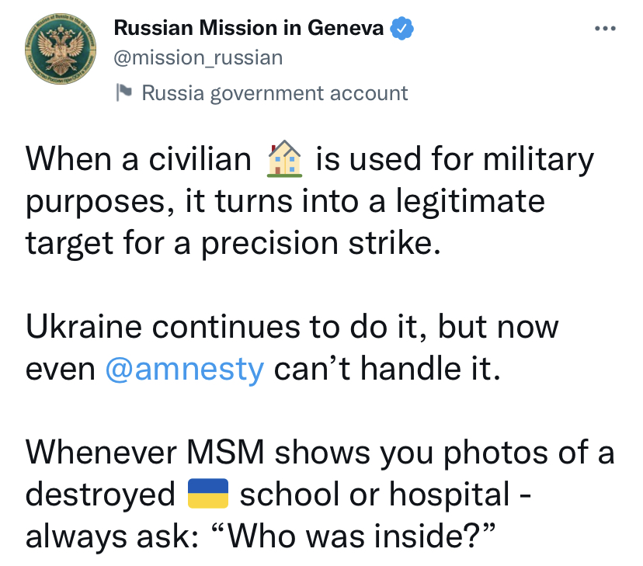Click the words 'school or hospital'

click(x=375, y=495)
